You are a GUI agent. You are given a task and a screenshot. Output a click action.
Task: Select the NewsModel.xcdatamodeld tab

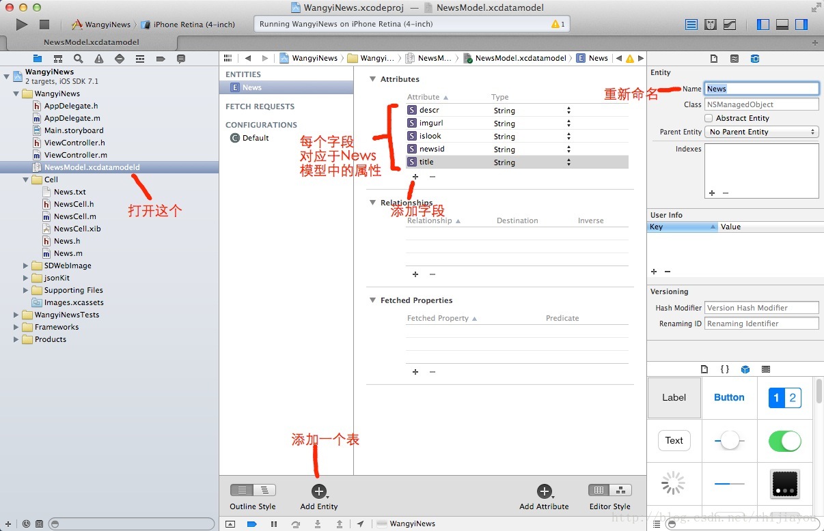[92, 42]
